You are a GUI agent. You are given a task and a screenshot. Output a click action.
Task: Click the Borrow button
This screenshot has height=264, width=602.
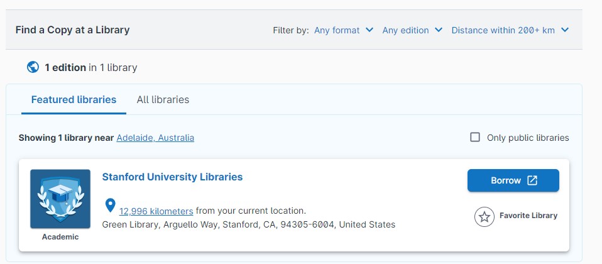point(513,180)
